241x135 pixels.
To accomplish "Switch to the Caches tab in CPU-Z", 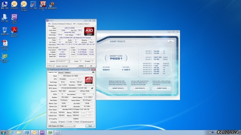I will (x=55, y=24).
